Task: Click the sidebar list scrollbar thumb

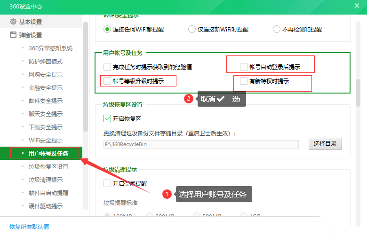Action: point(86,77)
